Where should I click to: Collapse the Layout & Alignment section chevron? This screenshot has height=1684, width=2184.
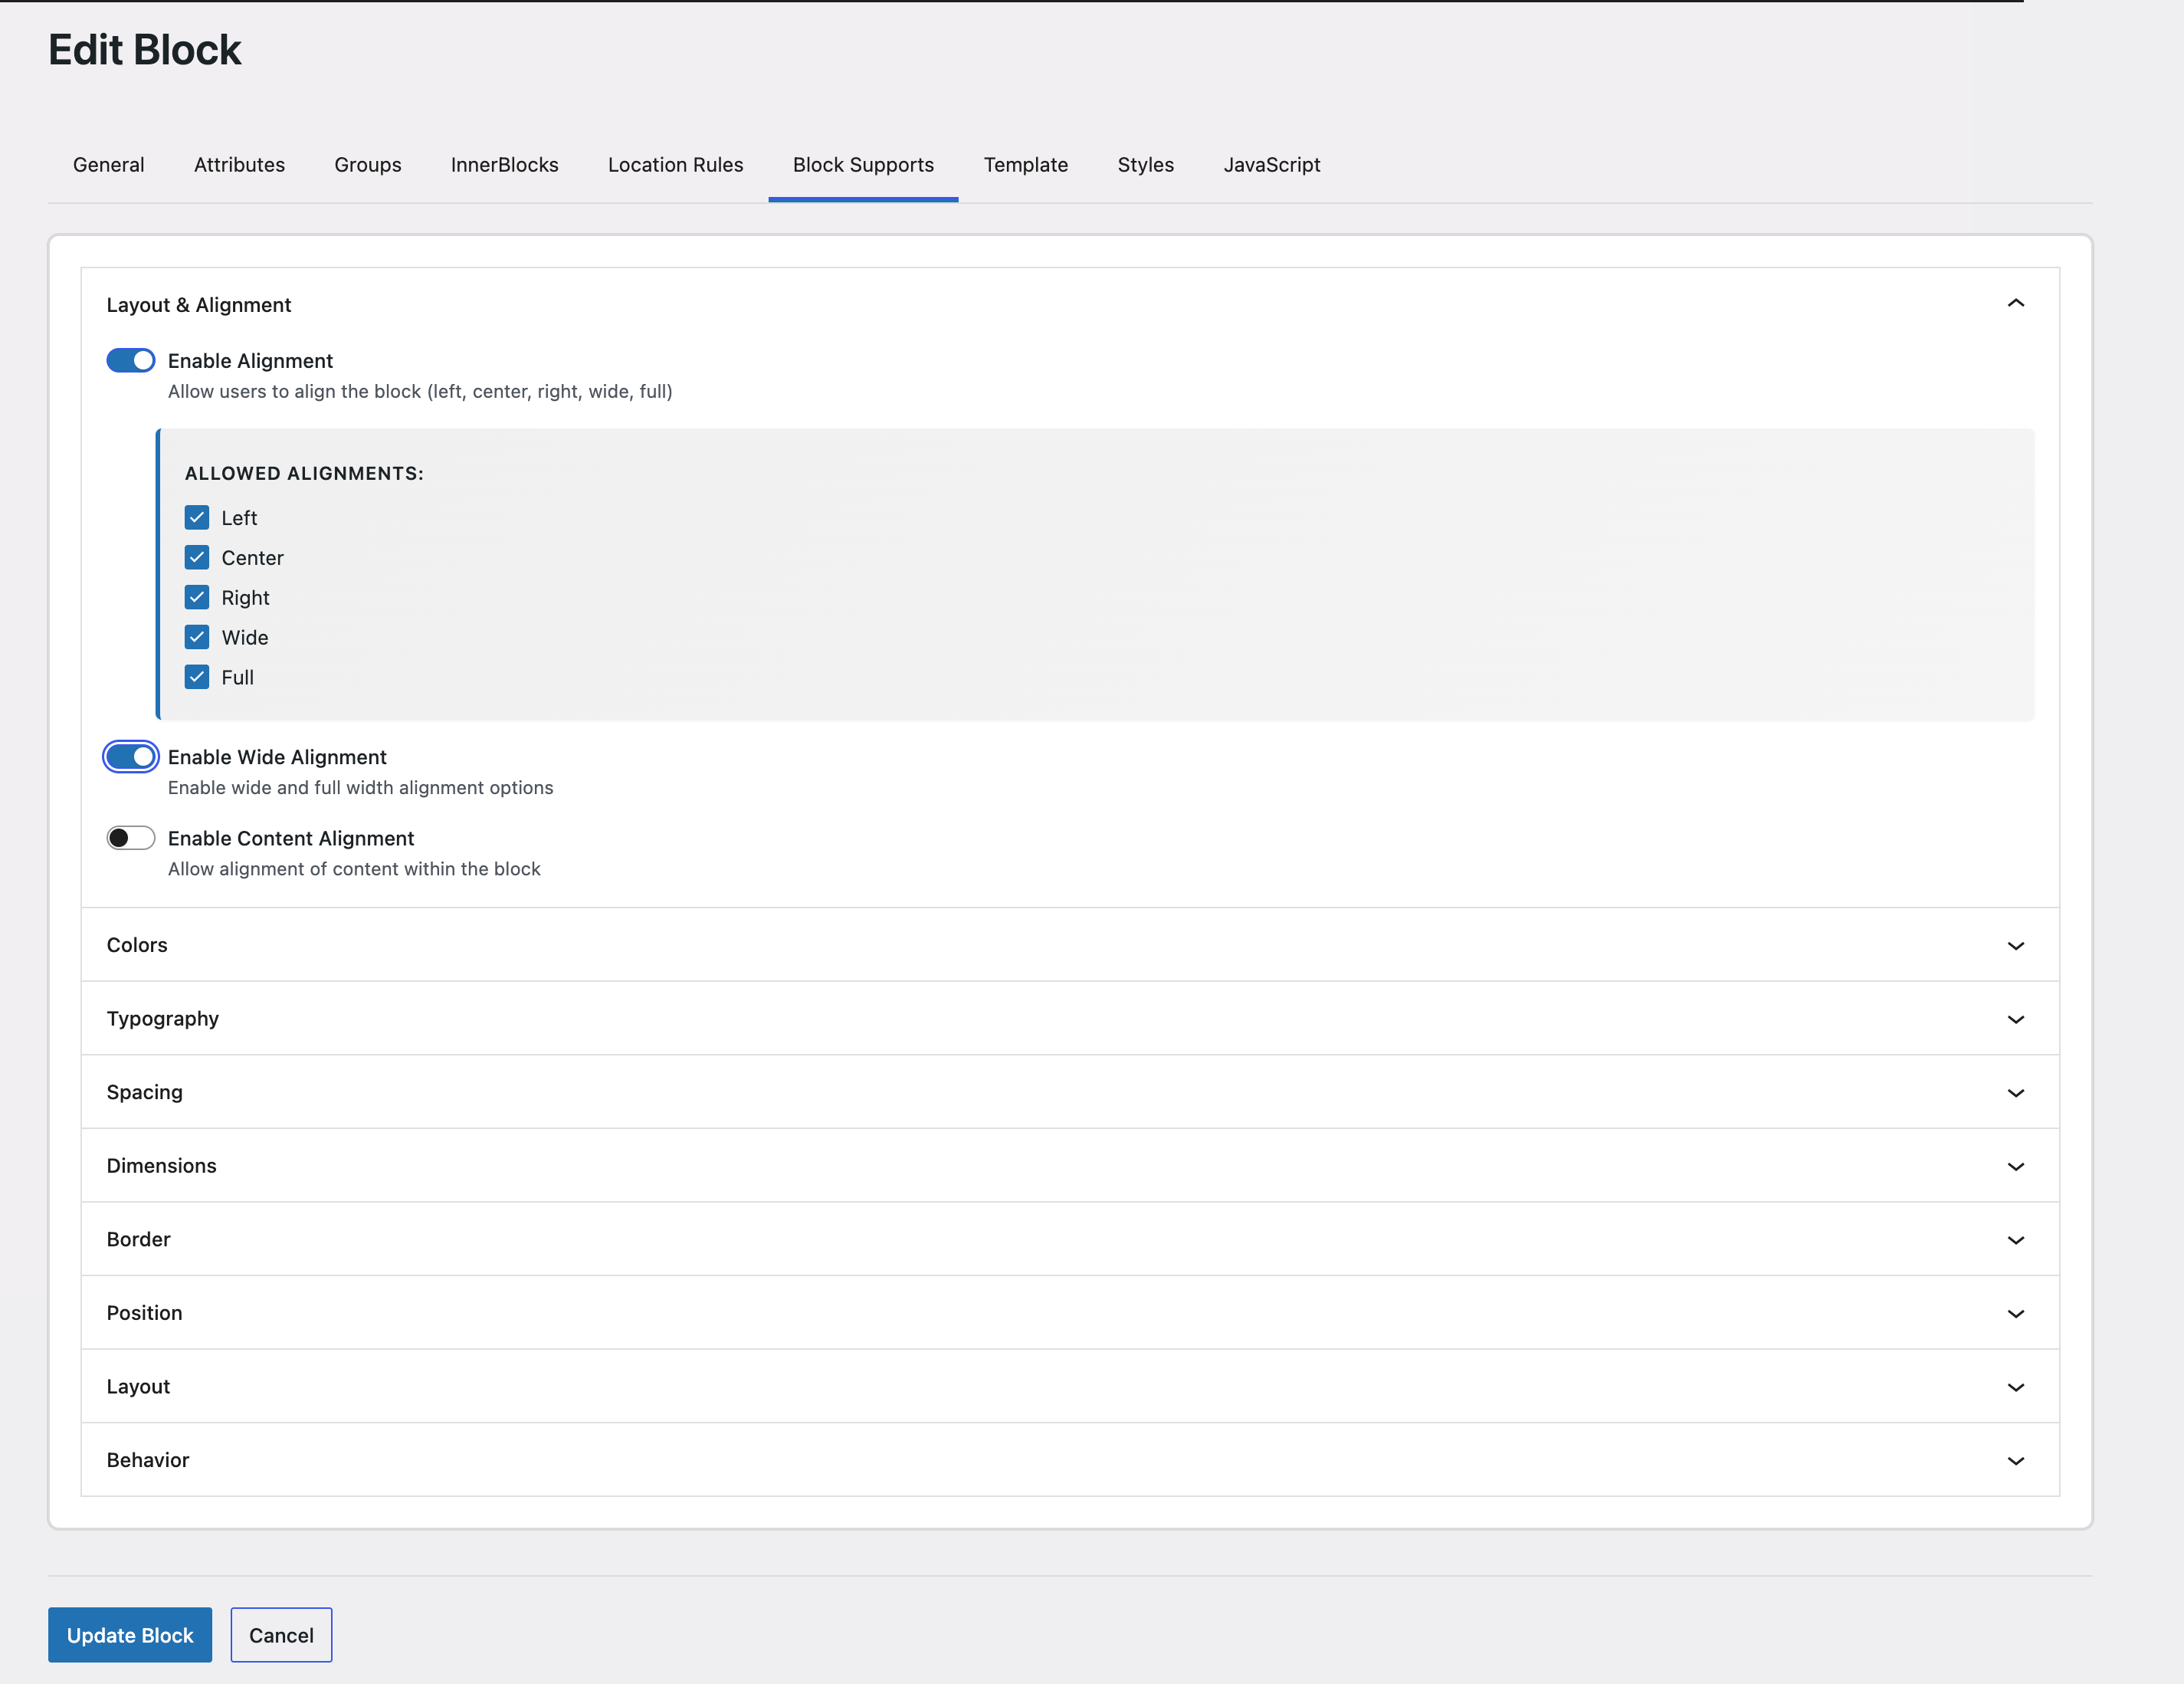[x=2015, y=304]
